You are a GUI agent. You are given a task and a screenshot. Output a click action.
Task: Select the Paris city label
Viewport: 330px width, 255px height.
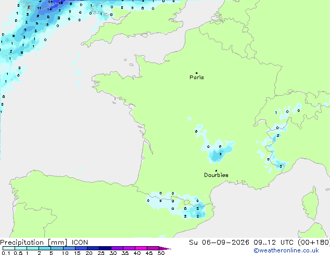197,78
